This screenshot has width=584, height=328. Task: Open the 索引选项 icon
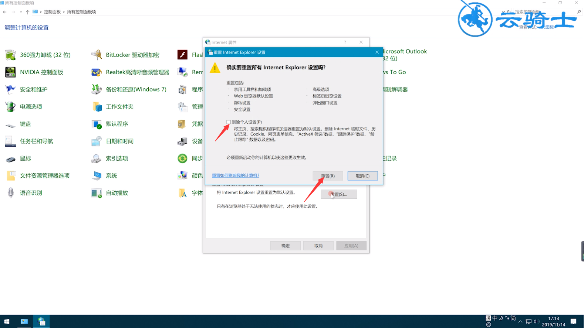(x=97, y=158)
